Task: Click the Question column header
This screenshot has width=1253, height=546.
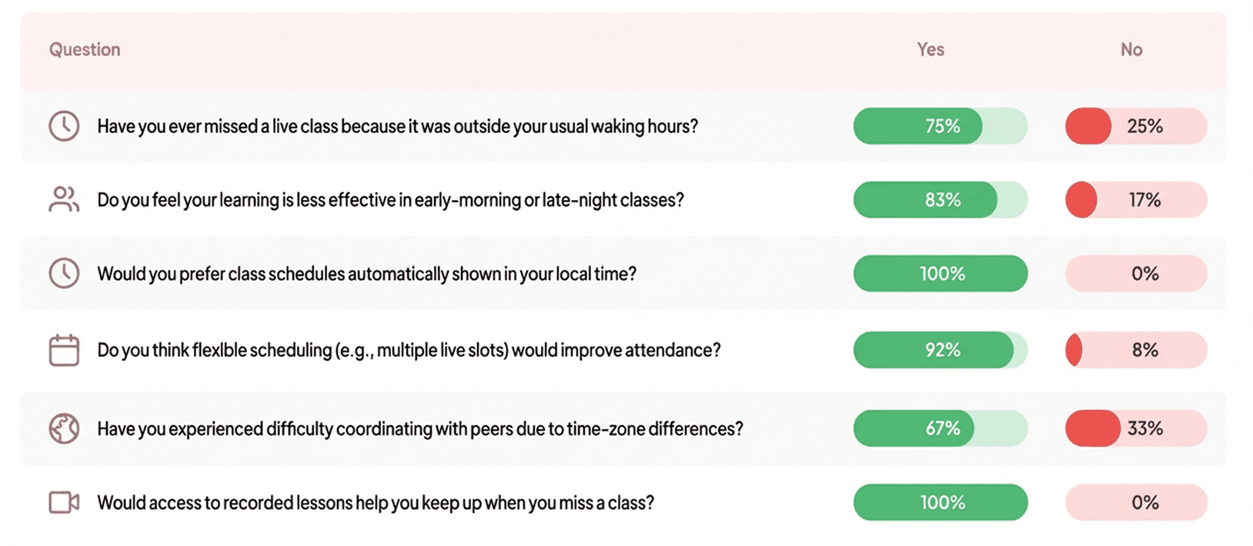Action: (85, 50)
